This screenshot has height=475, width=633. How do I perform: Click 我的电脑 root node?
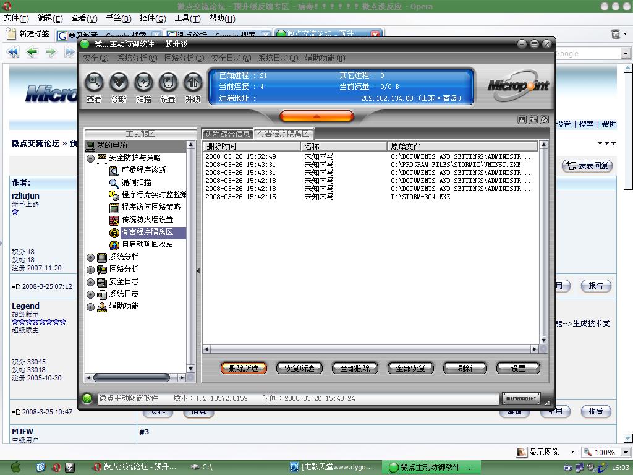point(112,145)
